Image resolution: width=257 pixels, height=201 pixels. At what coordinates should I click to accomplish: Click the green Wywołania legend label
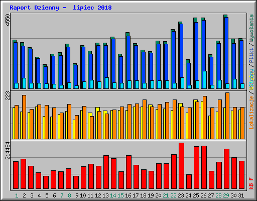coord(251,28)
